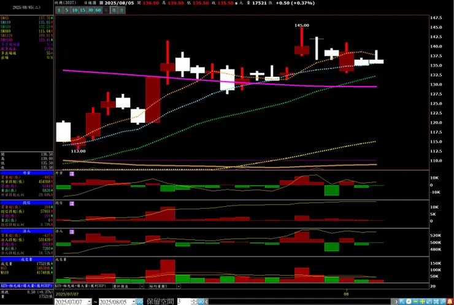The height and width of the screenshot is (305, 454).
Task: Click the 2025/07/07 date marker on time axis
Action: tap(67, 294)
